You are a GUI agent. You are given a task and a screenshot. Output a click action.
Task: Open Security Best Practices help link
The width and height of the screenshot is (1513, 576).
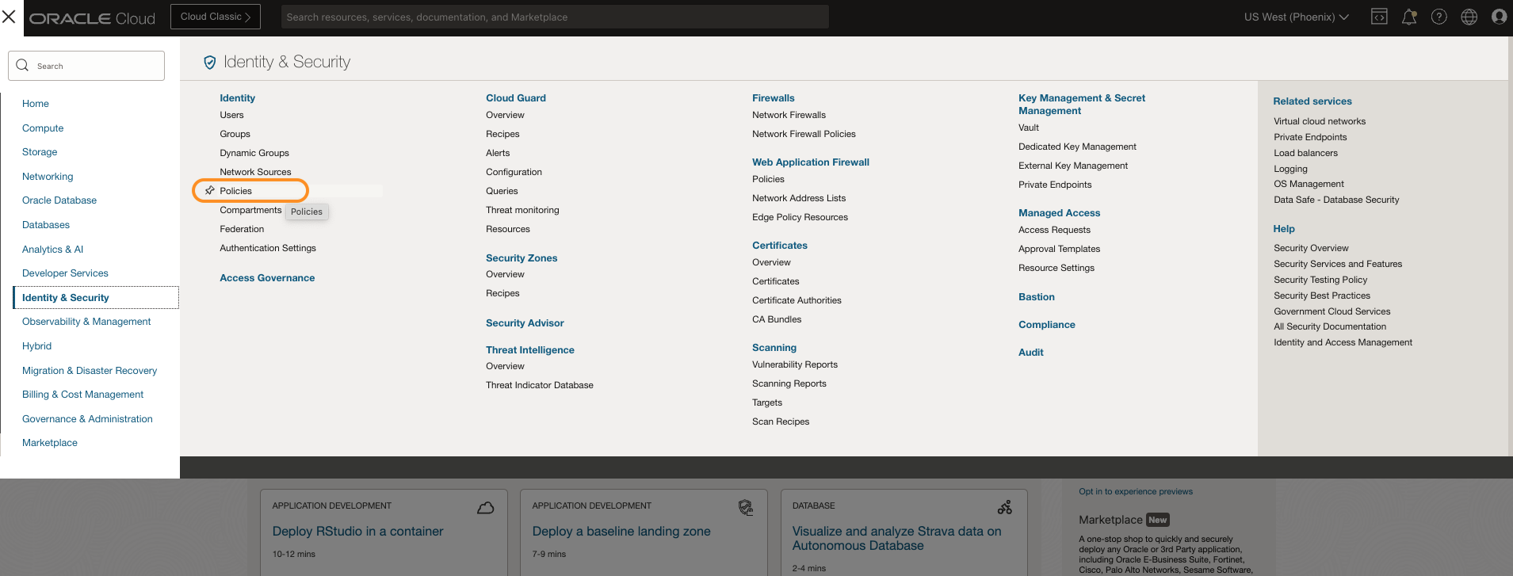click(x=1322, y=296)
